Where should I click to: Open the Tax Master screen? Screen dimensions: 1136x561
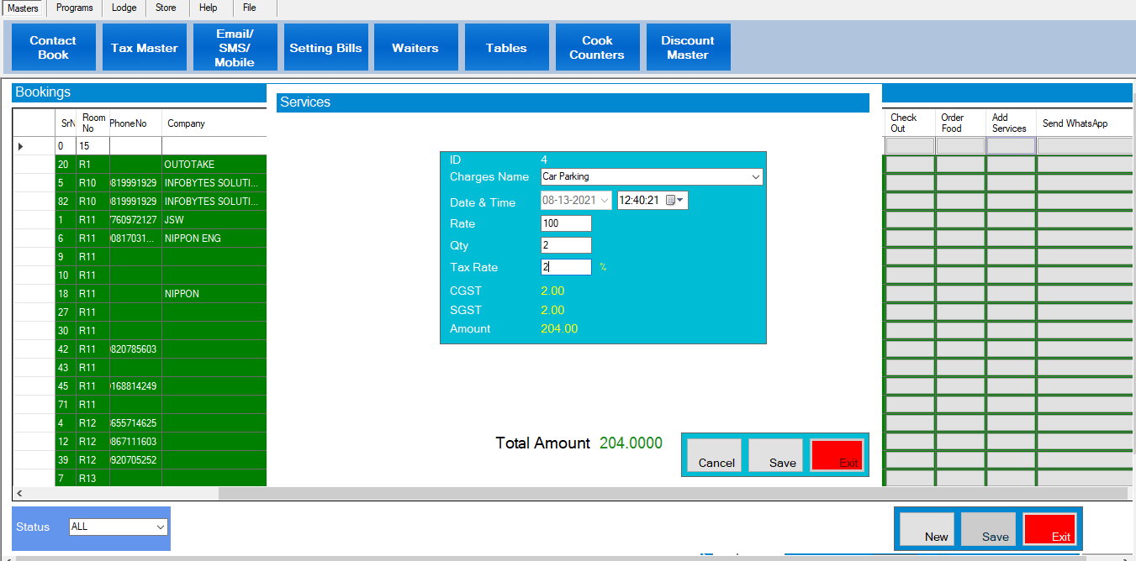click(x=144, y=48)
